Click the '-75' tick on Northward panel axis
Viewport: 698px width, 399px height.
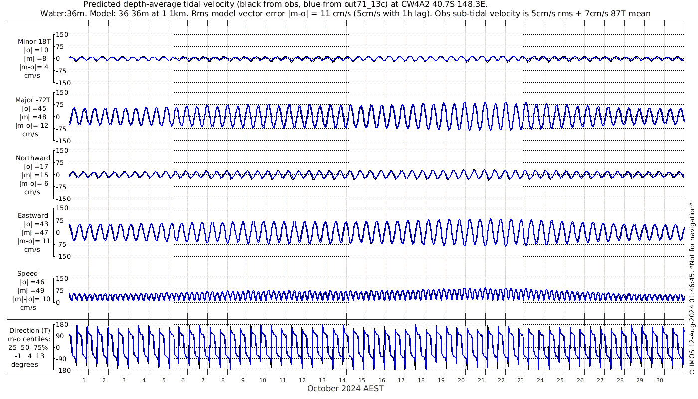[62, 187]
